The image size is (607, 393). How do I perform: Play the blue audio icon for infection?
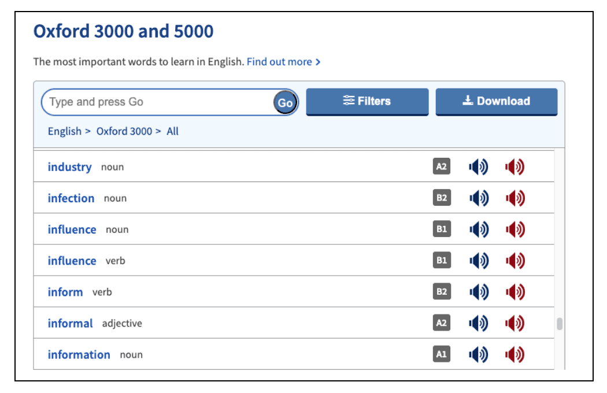[x=478, y=198]
